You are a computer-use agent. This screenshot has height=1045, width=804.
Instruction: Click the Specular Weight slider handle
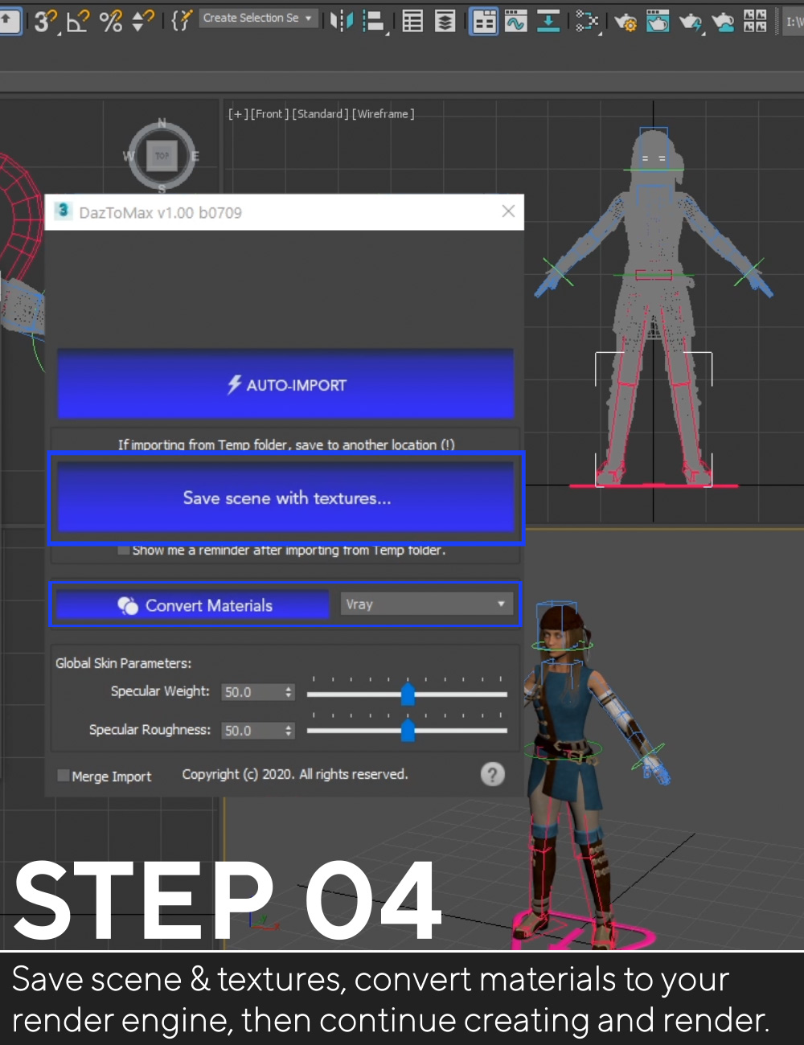(x=408, y=694)
